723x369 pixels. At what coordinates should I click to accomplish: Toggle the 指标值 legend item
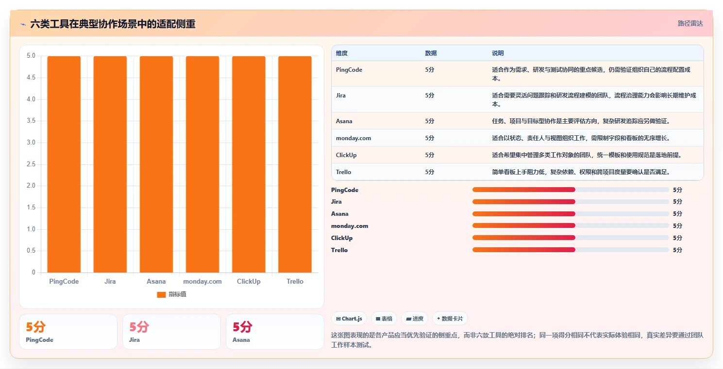click(x=171, y=294)
